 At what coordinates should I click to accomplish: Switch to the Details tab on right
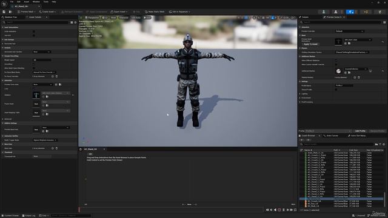pyautogui.click(x=305, y=17)
